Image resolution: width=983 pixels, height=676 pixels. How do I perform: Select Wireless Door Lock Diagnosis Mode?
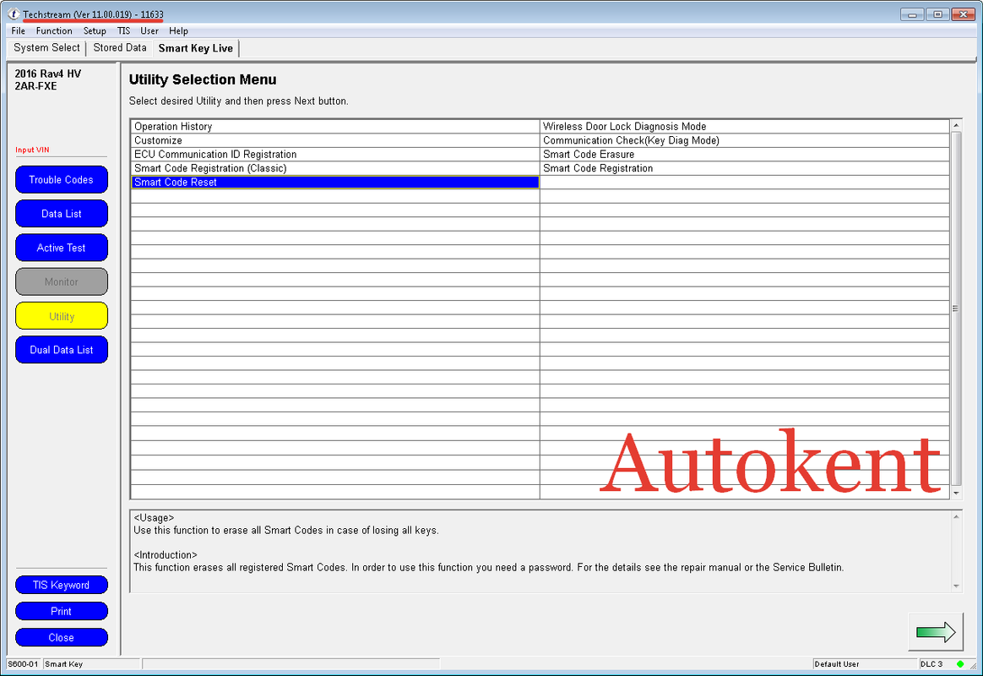coord(744,126)
